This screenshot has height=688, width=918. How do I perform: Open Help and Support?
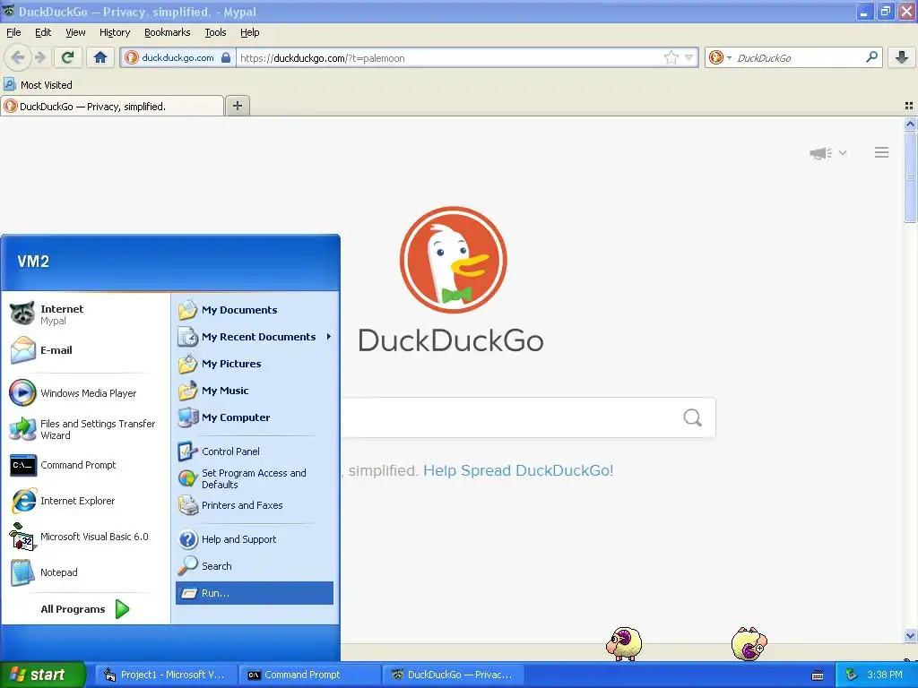(x=255, y=538)
